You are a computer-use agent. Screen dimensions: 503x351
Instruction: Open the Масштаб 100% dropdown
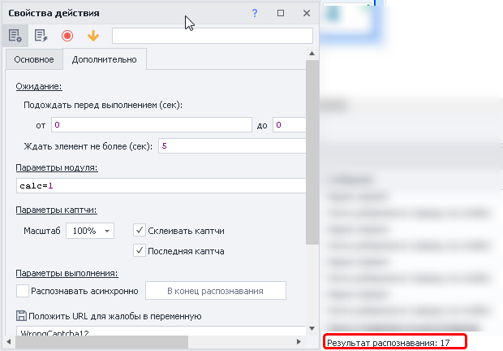click(x=91, y=231)
